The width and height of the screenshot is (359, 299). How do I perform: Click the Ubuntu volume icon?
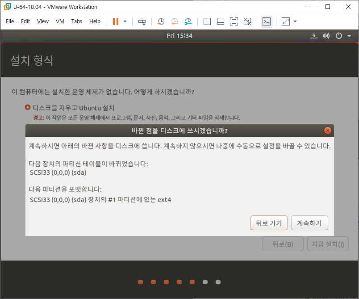coord(326,36)
